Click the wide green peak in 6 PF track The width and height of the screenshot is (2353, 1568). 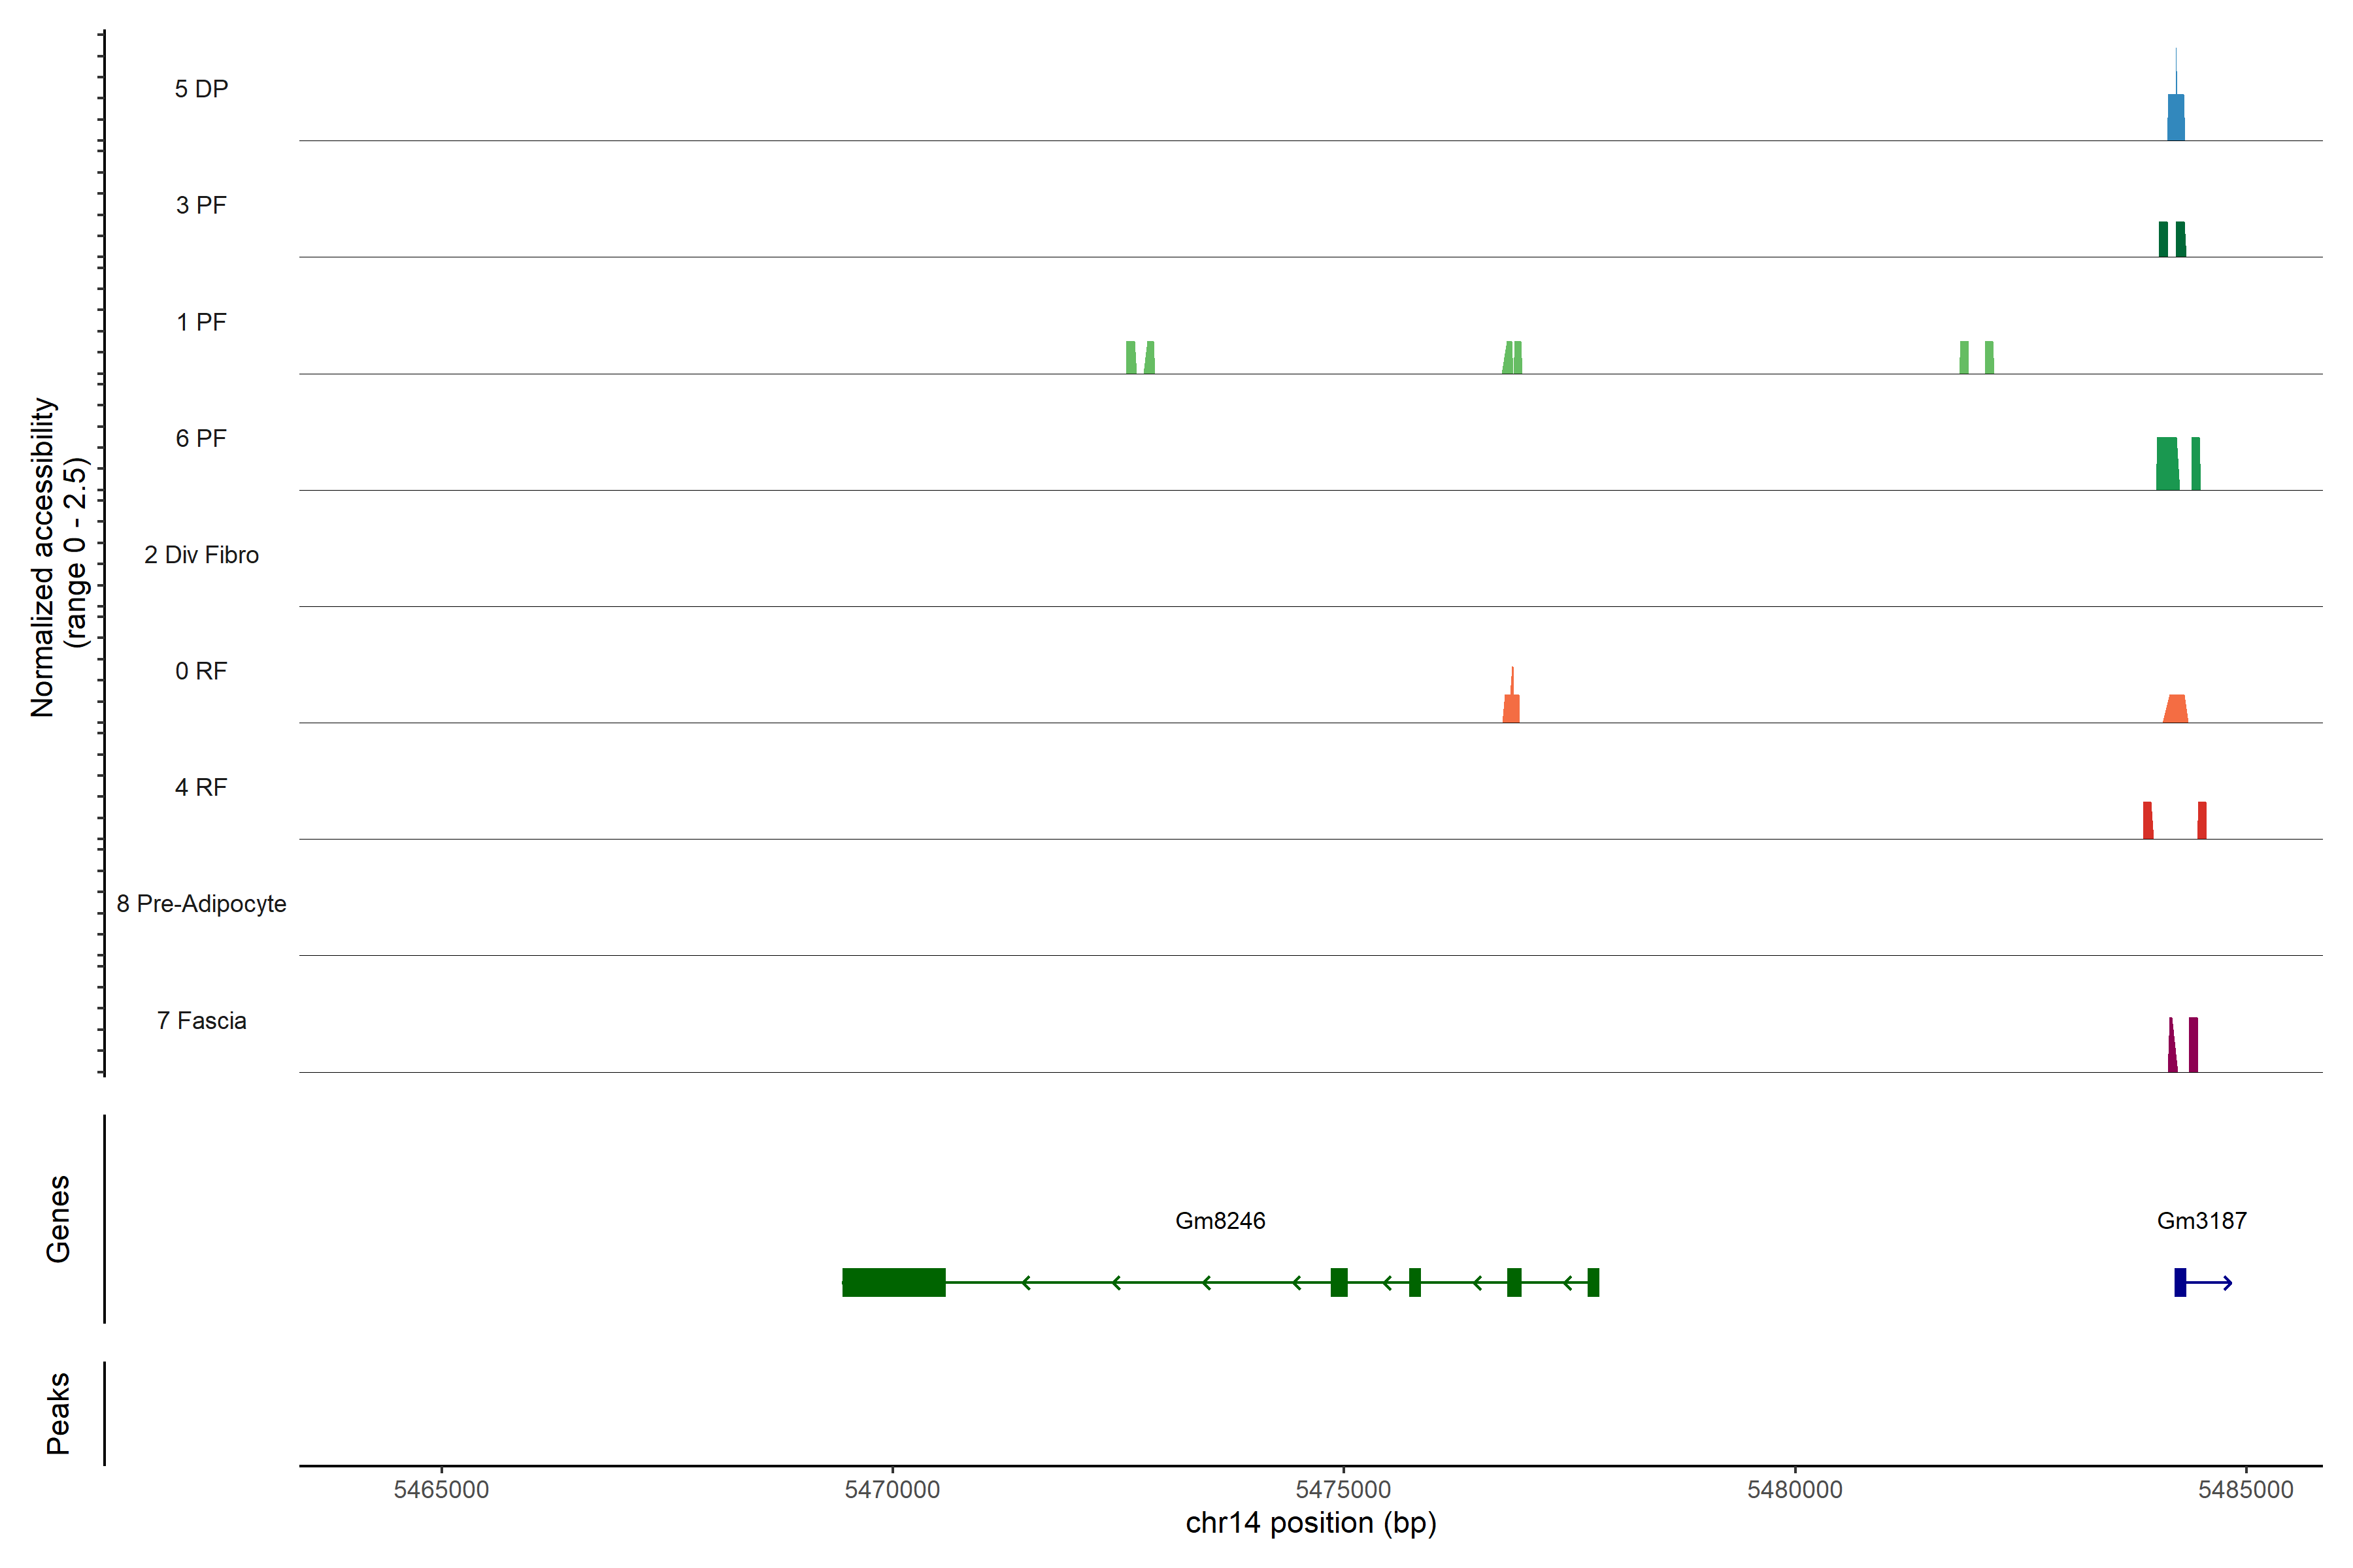[2167, 465]
